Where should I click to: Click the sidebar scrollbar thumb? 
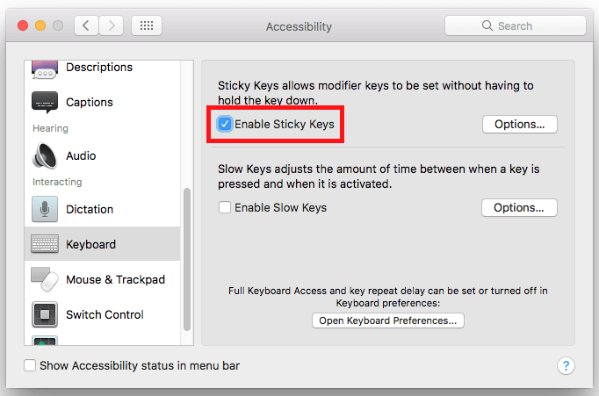(x=187, y=259)
